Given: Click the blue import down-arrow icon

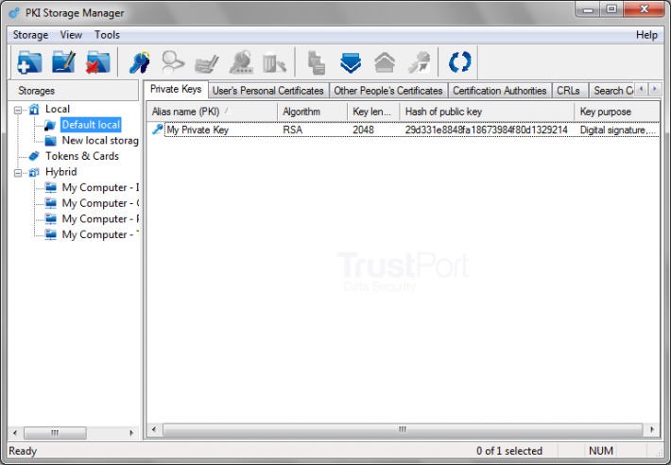Looking at the screenshot, I should pyautogui.click(x=351, y=63).
